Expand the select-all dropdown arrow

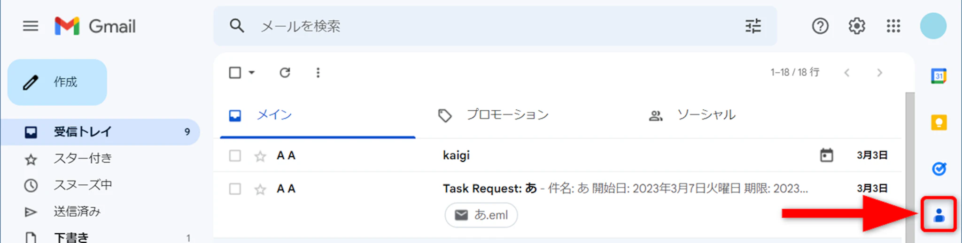click(252, 73)
